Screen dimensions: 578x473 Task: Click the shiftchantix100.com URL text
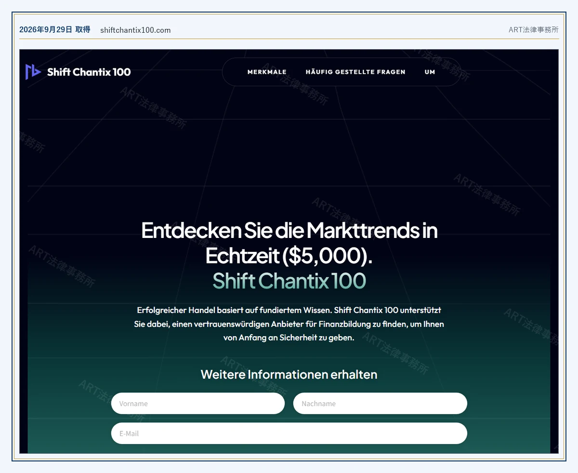click(x=135, y=30)
